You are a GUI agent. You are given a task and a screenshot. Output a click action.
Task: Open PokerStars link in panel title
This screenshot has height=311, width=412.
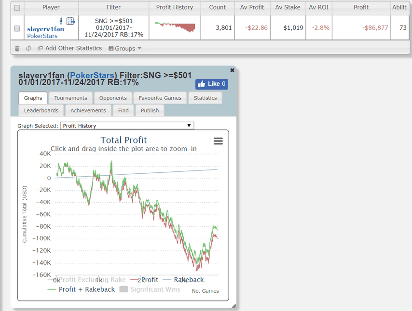92,75
